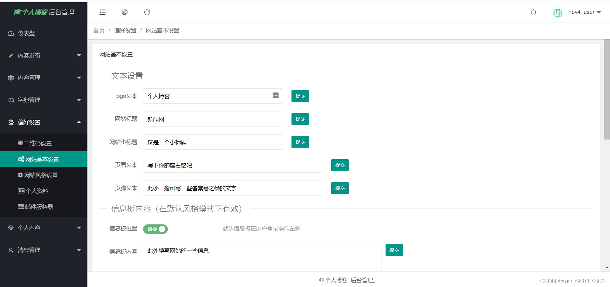Submit the 网站标题 field
610x287 pixels.
click(299, 119)
